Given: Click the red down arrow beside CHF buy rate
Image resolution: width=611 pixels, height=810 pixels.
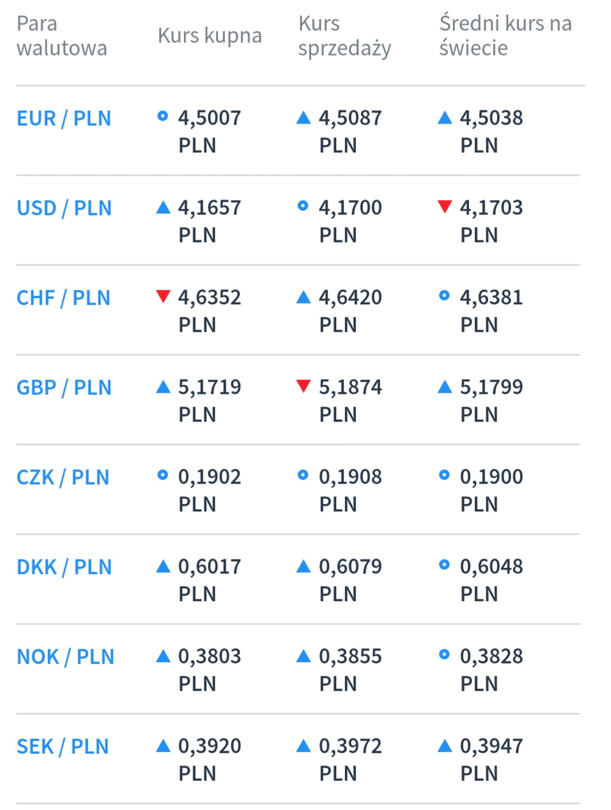Looking at the screenshot, I should [163, 296].
